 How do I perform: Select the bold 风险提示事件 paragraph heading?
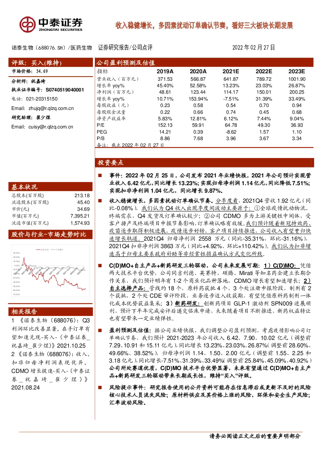pos(128,388)
